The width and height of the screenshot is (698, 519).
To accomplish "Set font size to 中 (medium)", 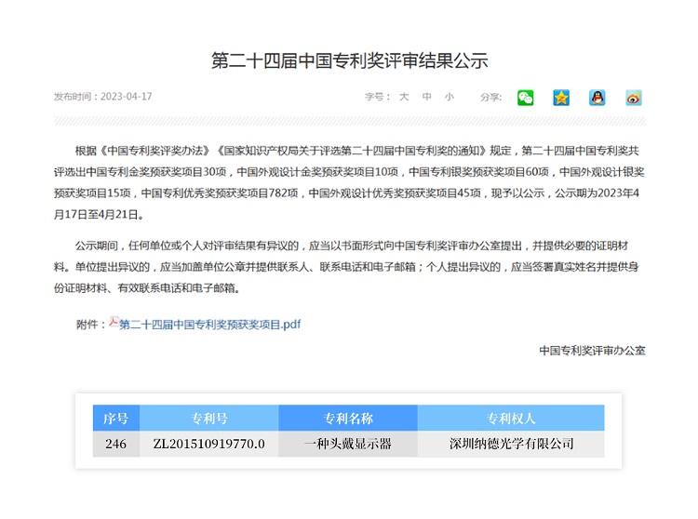I will tap(426, 97).
